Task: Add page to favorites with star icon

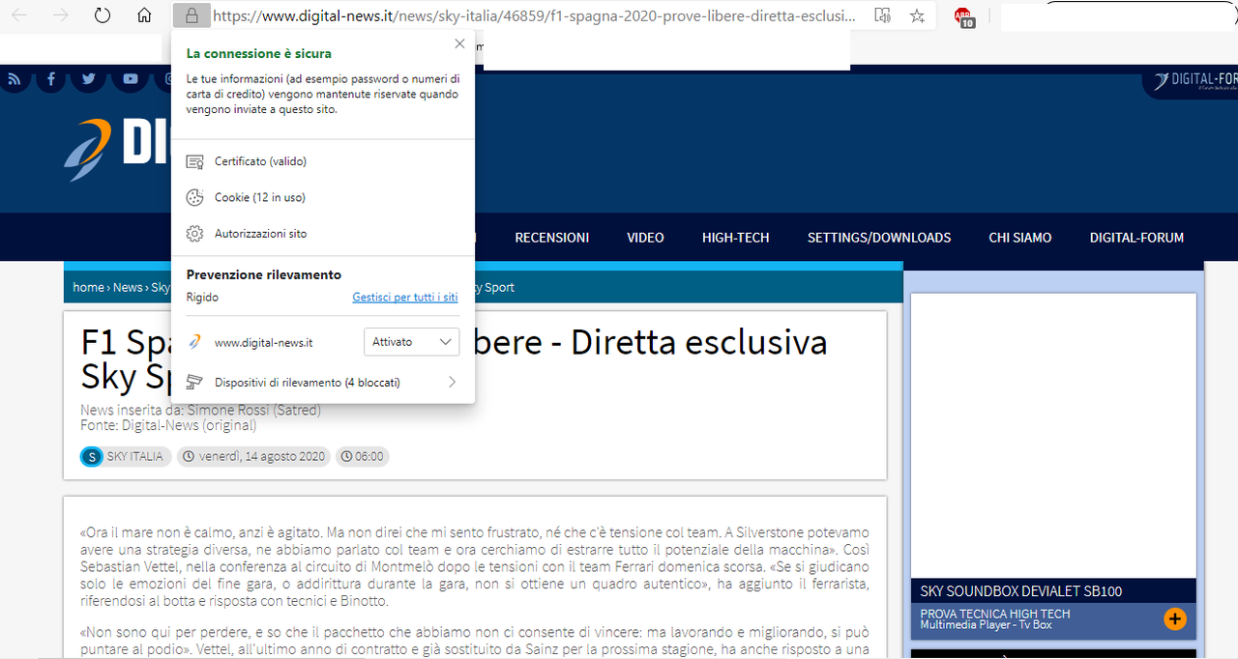Action: [917, 15]
